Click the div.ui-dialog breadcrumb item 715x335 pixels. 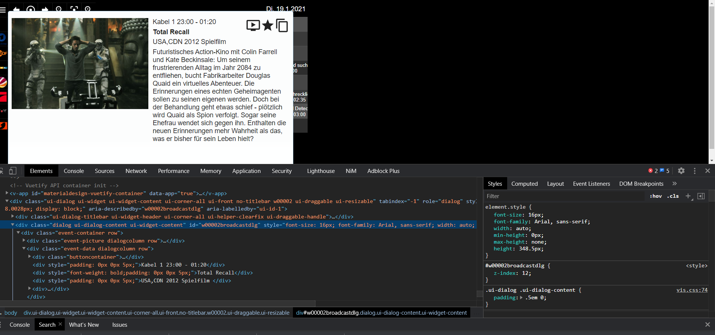[157, 312]
